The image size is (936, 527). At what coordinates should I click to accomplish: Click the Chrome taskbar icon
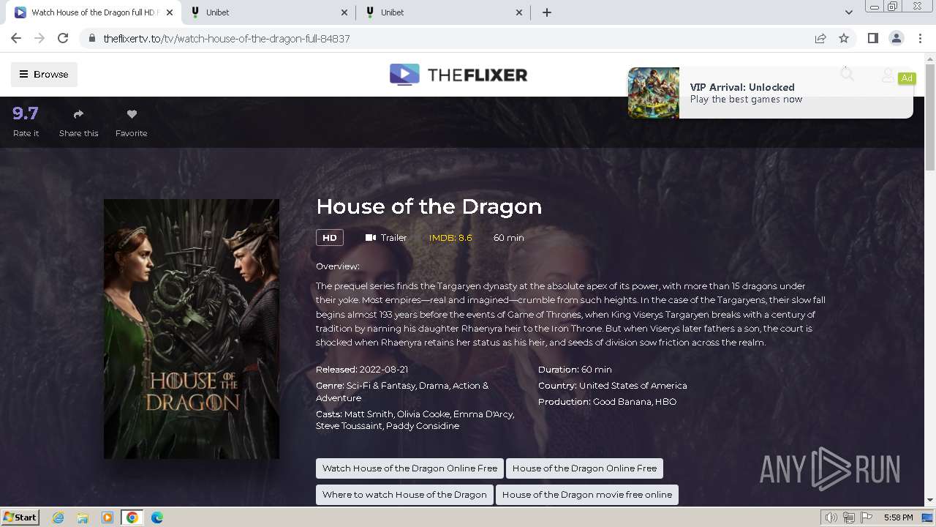pos(132,517)
